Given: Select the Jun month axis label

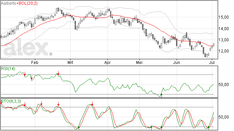Looking at the screenshot, I should [177, 62].
